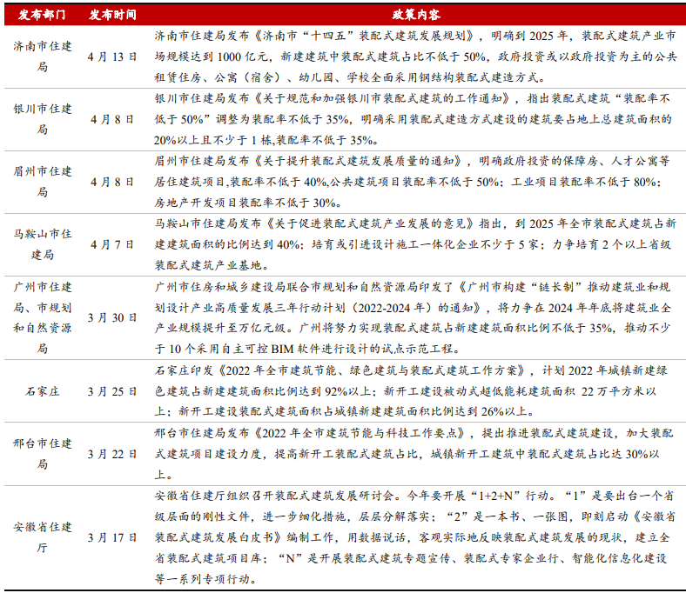Image resolution: width=686 pixels, height=593 pixels.
Task: Select the 安徽省住建厅 department cell
Action: tap(42, 536)
